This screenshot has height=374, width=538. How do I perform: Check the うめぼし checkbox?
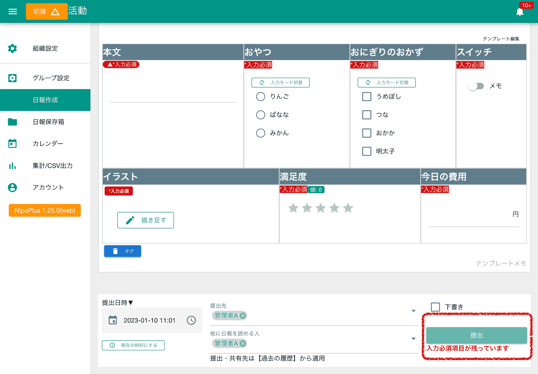[x=367, y=97]
